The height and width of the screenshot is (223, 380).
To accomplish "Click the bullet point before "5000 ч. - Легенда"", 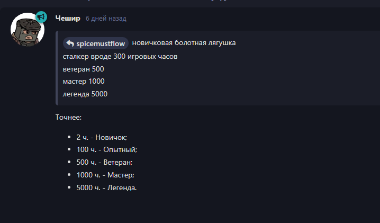I will (x=69, y=188).
